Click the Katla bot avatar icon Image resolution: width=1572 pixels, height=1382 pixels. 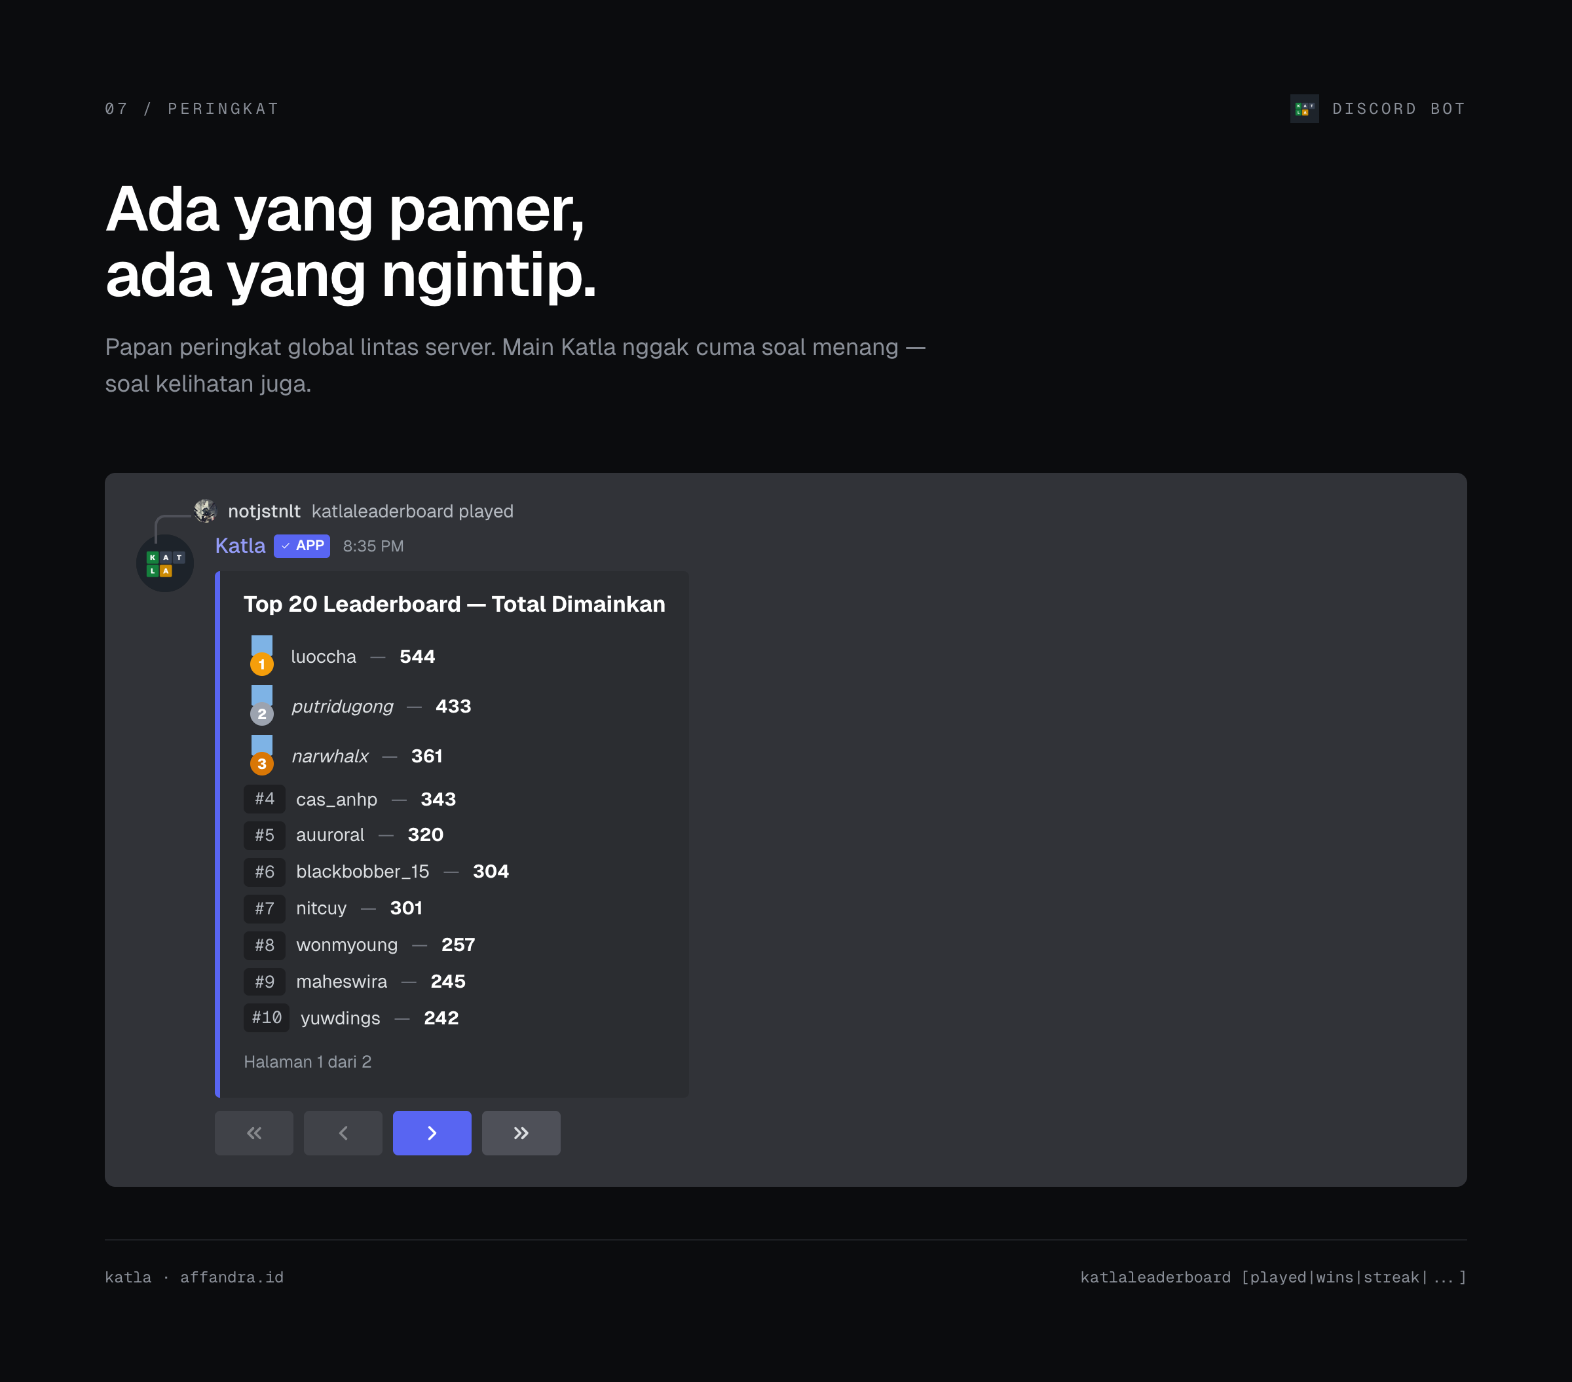tap(164, 563)
